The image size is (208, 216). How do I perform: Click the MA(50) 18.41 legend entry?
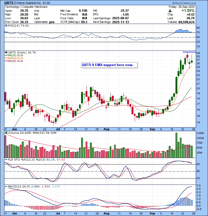(x=14, y=61)
